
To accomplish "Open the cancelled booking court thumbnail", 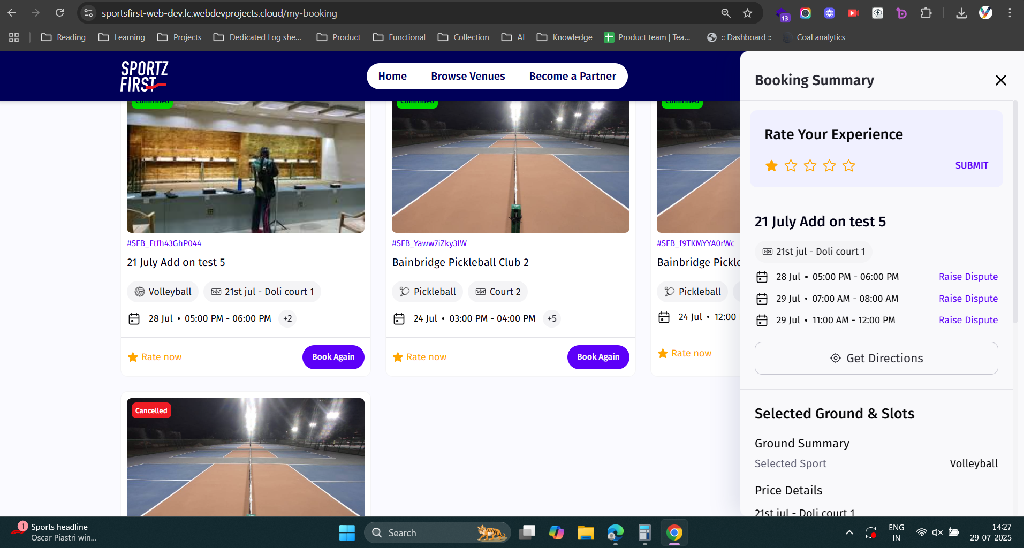I will point(245,458).
